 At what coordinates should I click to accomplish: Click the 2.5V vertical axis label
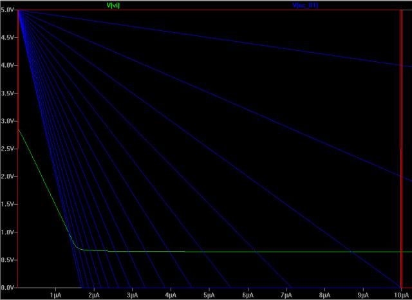pyautogui.click(x=8, y=149)
